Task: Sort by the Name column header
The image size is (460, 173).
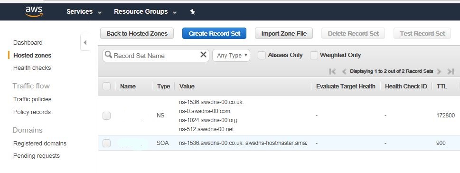Action: pos(128,86)
